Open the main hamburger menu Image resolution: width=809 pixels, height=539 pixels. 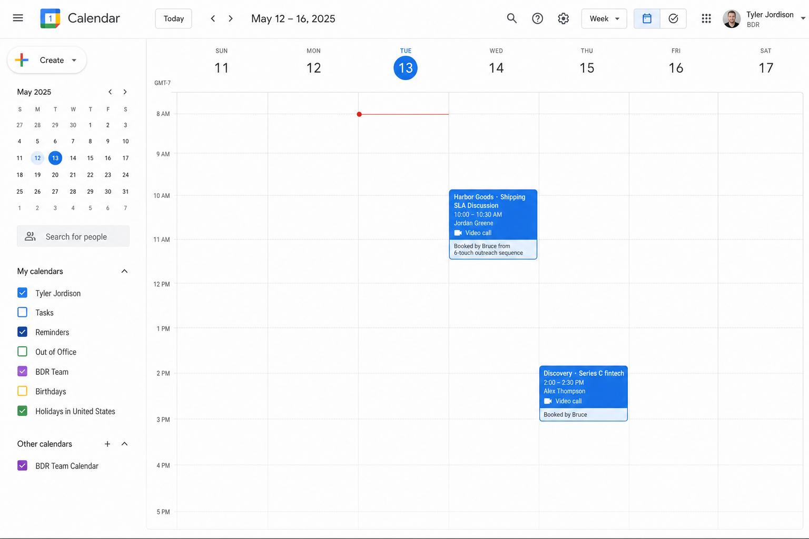coord(18,18)
